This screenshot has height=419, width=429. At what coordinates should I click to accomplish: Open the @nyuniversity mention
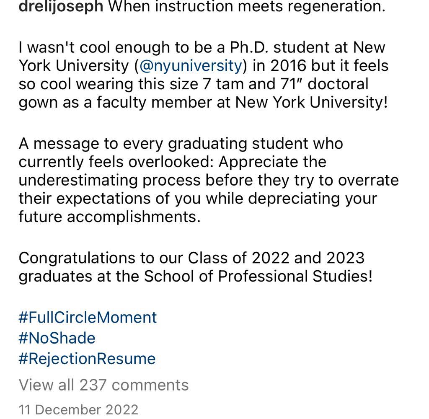click(x=191, y=66)
